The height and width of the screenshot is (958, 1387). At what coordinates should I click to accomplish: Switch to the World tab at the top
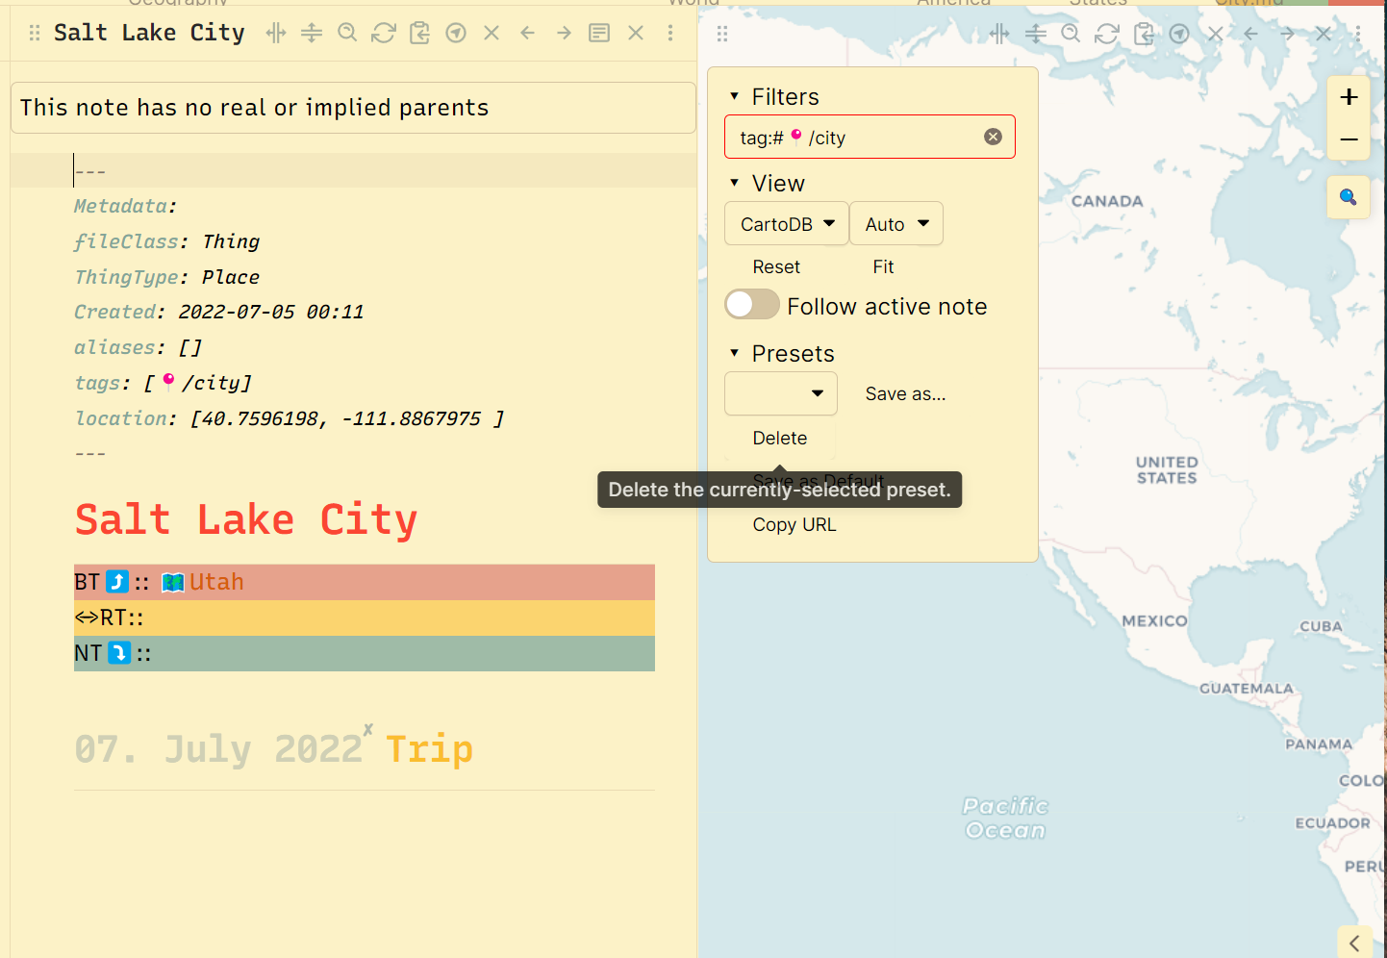click(693, 4)
